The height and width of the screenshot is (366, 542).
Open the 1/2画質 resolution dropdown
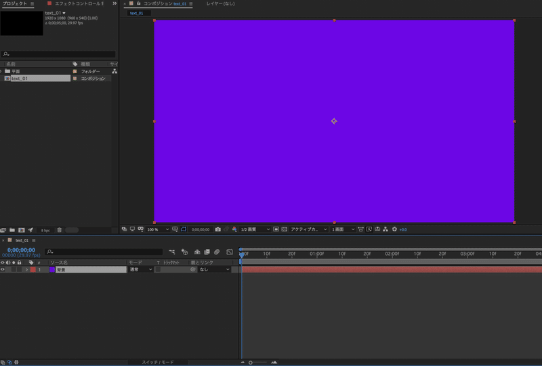point(255,229)
